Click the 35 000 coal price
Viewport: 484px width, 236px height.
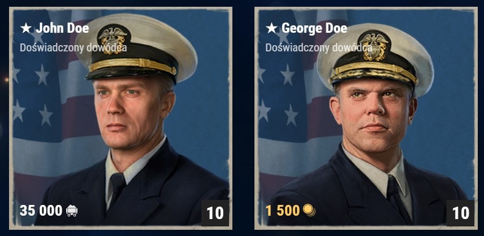click(41, 211)
